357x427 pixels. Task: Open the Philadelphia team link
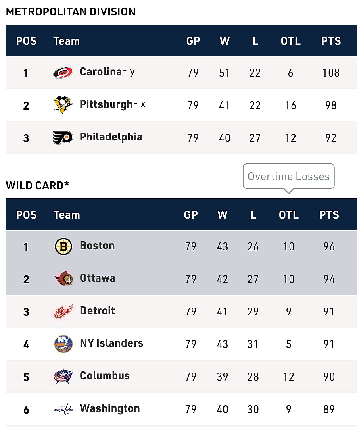[x=111, y=137]
